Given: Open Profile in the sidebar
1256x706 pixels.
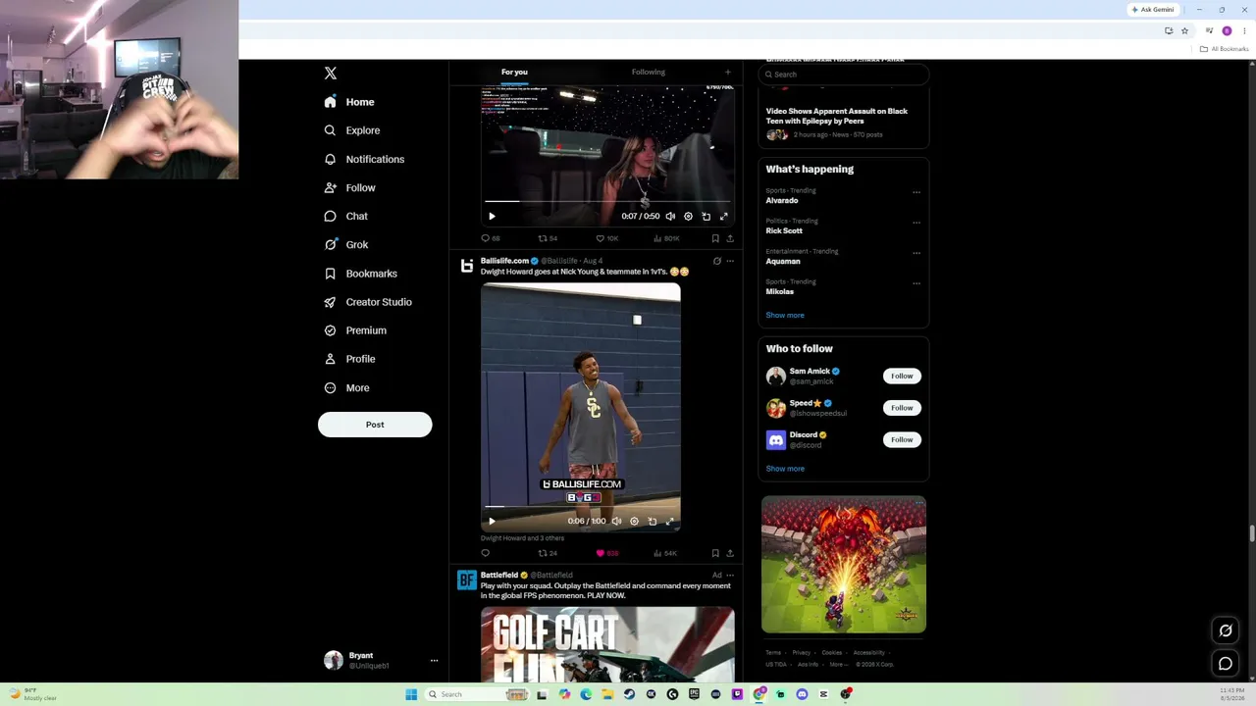Looking at the screenshot, I should (349, 359).
